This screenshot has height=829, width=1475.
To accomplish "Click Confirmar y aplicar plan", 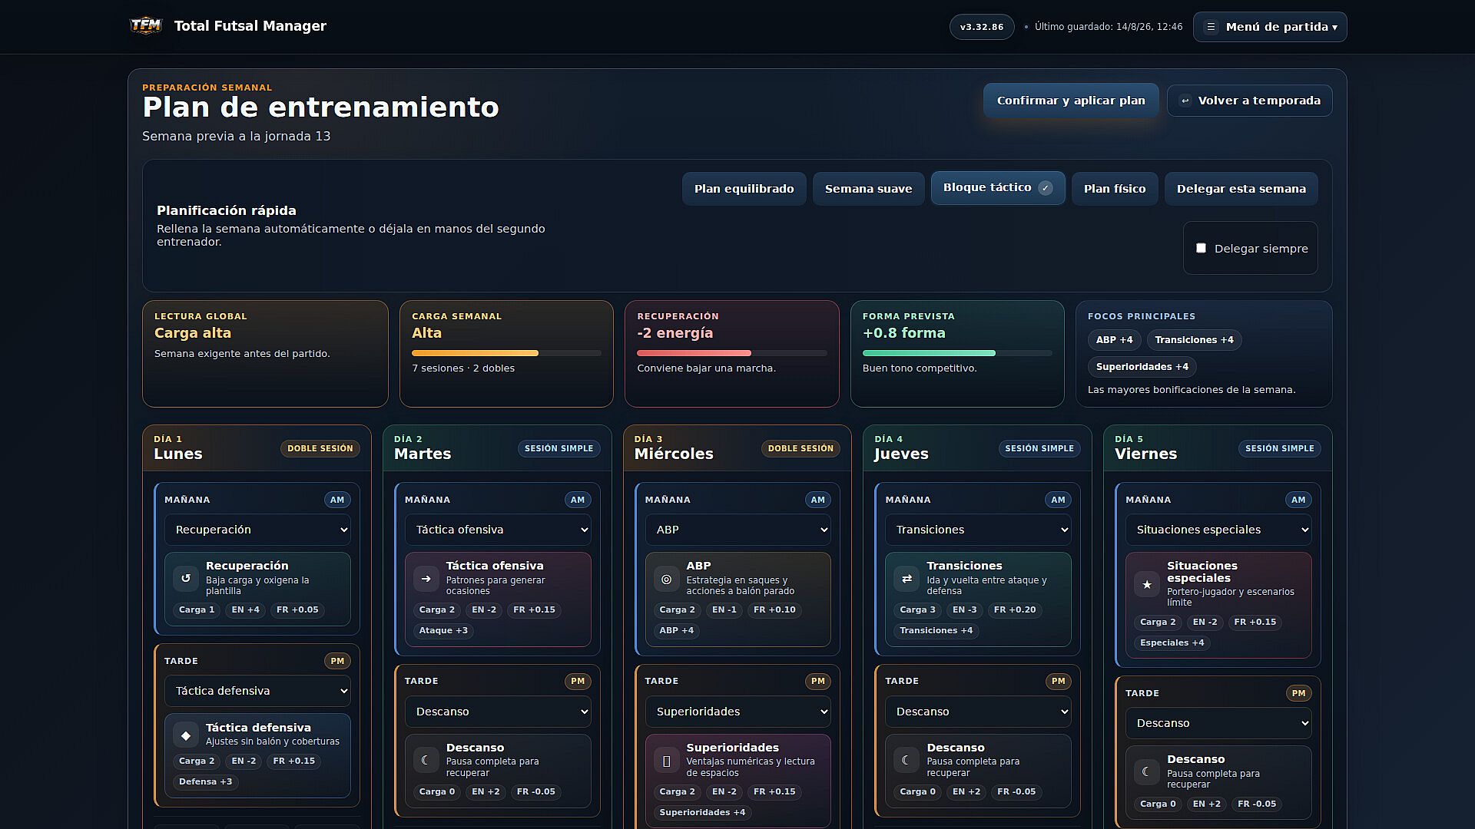I will pos(1071,101).
